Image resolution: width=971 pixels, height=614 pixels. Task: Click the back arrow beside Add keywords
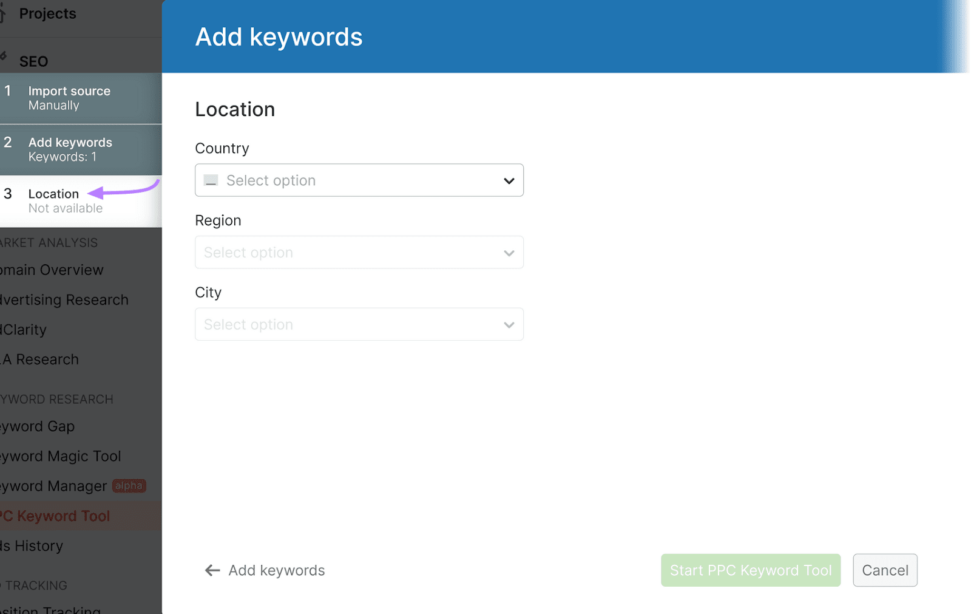pos(212,570)
